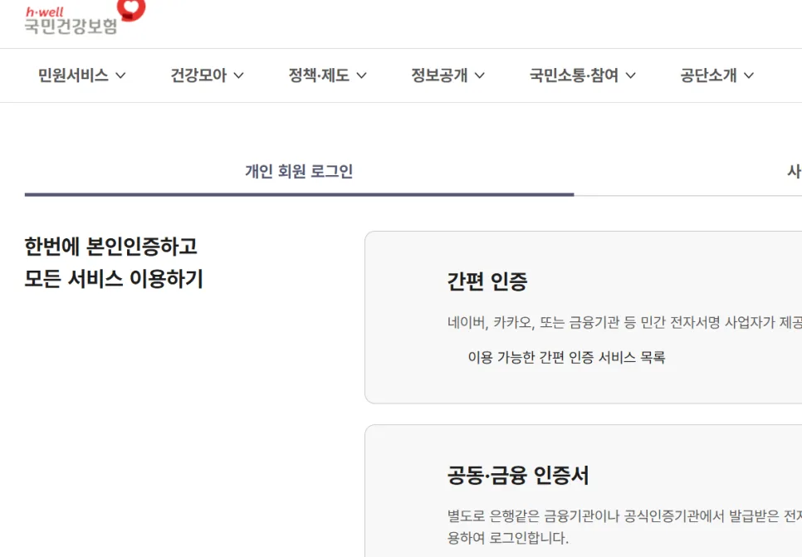Screen dimensions: 802x557
Task: Click the h-well 국민건강보험 logo
Action: 85,17
